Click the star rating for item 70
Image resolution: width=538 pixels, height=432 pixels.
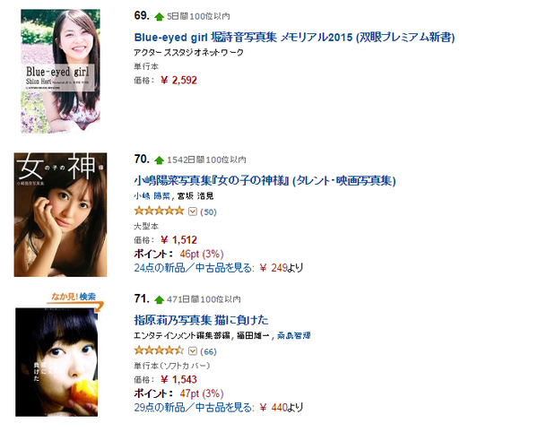pyautogui.click(x=160, y=211)
